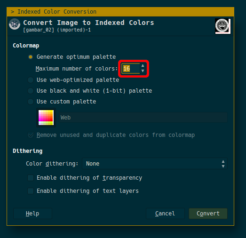Decrease maximum number of colors

[x=143, y=71]
